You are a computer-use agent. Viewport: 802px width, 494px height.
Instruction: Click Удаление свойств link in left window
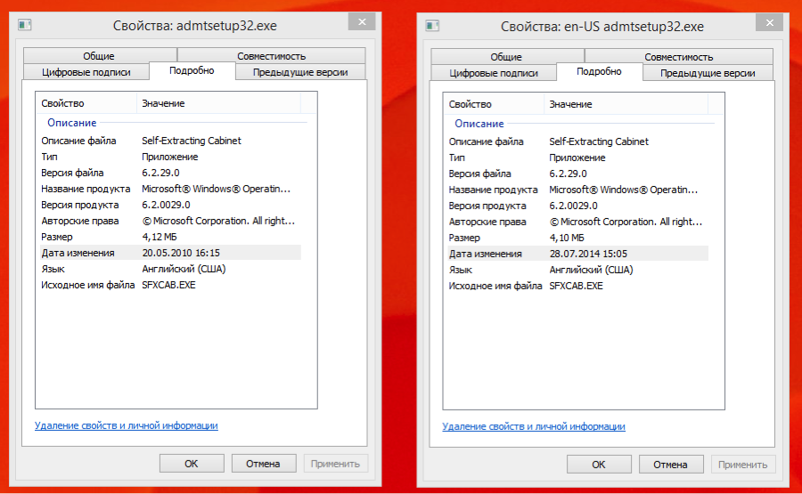click(x=126, y=425)
